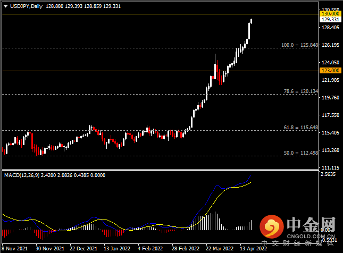Select the 121.905 price axis value
The image size is (343, 253).
click(x=331, y=80)
